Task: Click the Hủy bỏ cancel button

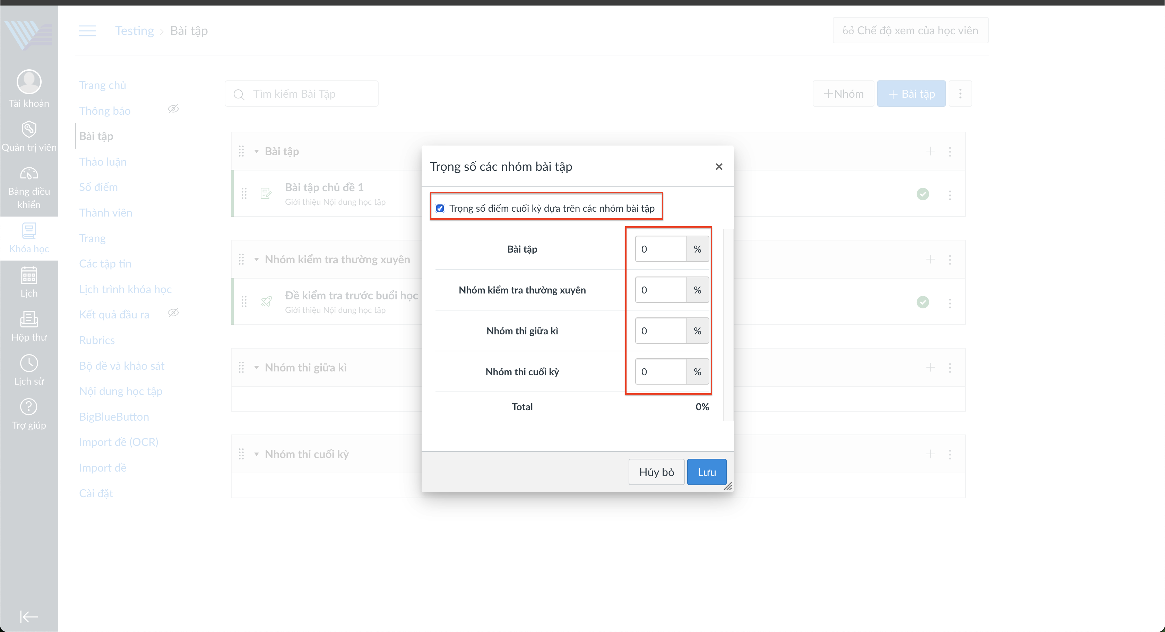Action: (x=656, y=472)
